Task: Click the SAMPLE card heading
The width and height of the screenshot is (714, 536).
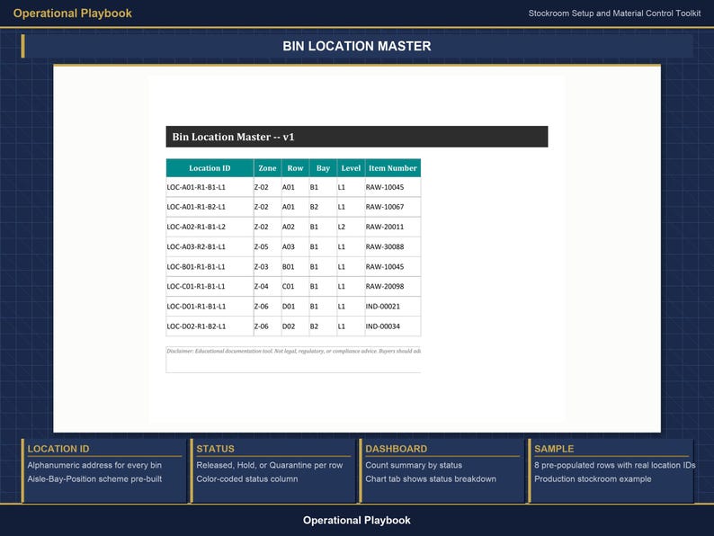Action: 554,449
